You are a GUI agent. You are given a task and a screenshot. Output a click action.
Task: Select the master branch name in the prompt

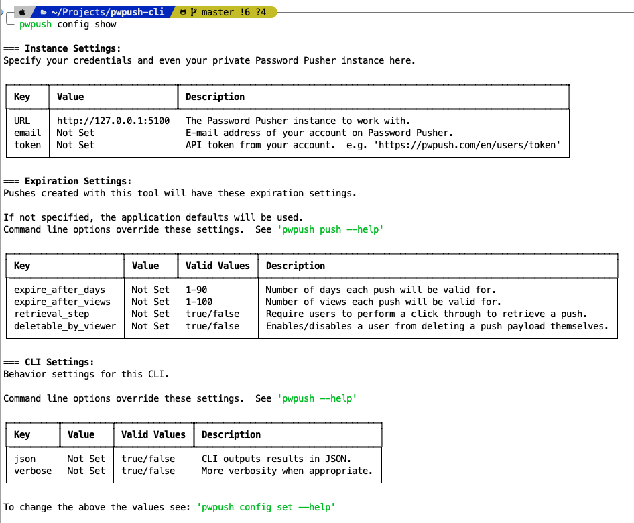point(218,12)
